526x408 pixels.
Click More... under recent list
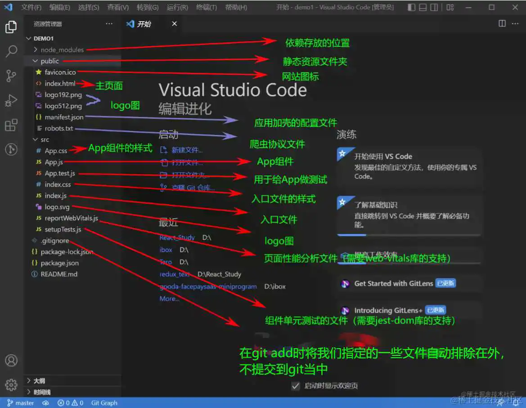(169, 299)
